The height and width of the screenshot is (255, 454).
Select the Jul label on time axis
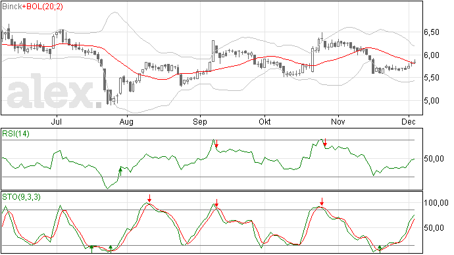(x=57, y=121)
